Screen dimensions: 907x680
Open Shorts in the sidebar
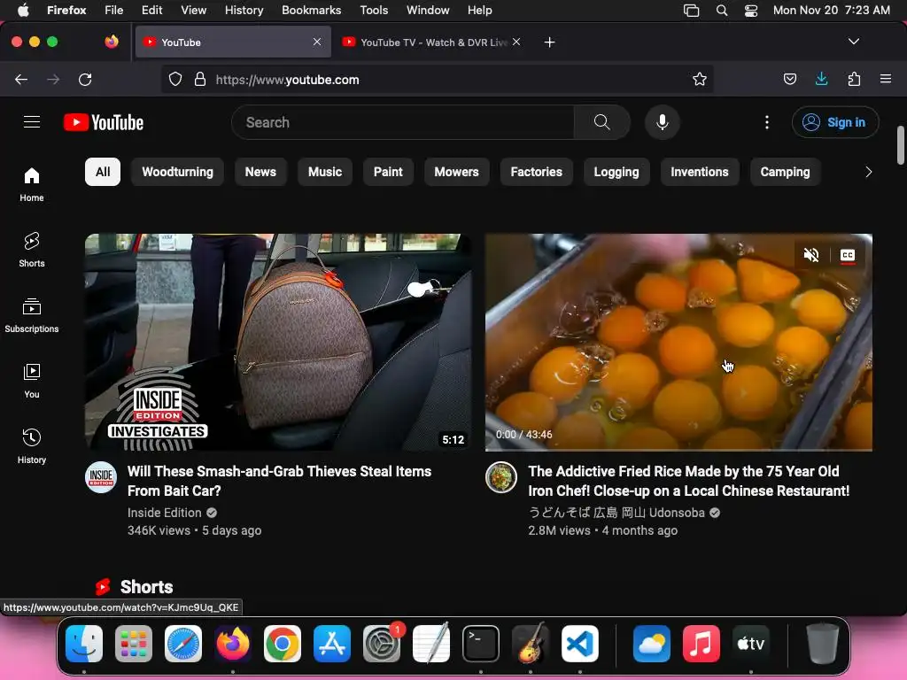pos(32,250)
